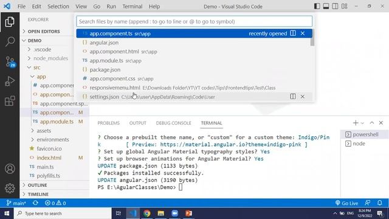Remove settings.json from recently opened list
This screenshot has width=389, height=219.
(303, 97)
